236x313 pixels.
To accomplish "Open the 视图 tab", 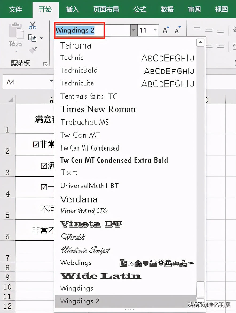I will click(x=221, y=9).
